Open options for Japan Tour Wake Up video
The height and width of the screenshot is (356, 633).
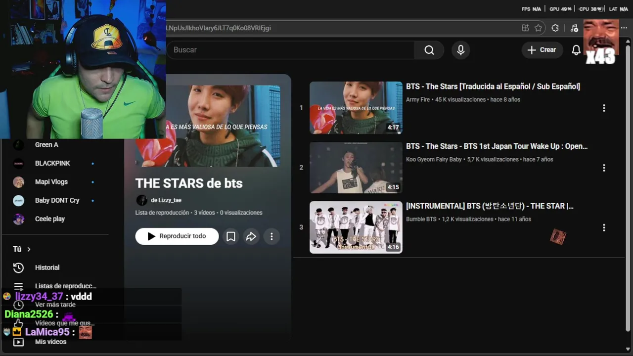604,168
